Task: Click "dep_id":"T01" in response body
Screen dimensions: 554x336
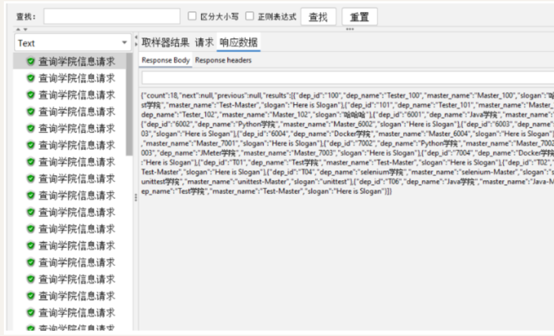Action: [x=223, y=162]
